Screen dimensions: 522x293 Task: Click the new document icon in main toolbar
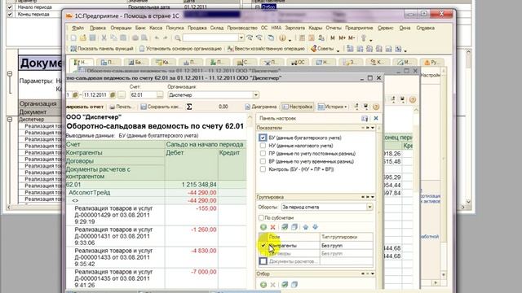coord(73,38)
